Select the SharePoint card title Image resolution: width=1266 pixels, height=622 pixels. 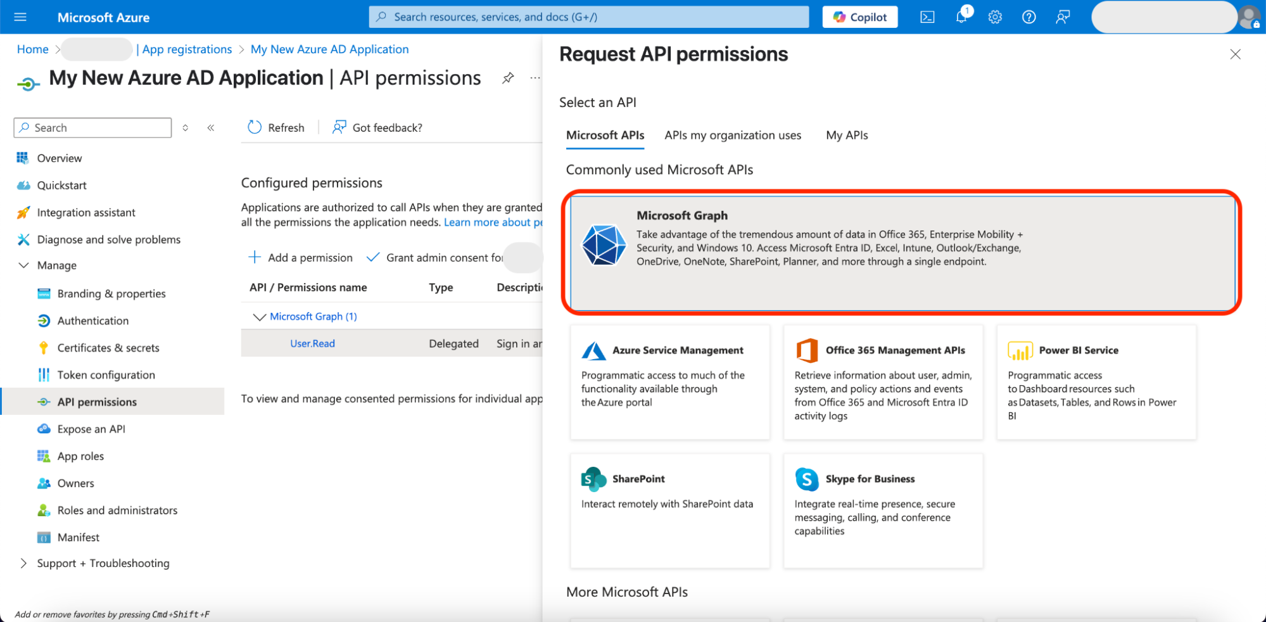[638, 479]
